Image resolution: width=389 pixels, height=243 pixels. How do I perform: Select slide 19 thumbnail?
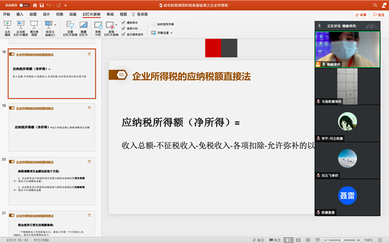point(52,127)
